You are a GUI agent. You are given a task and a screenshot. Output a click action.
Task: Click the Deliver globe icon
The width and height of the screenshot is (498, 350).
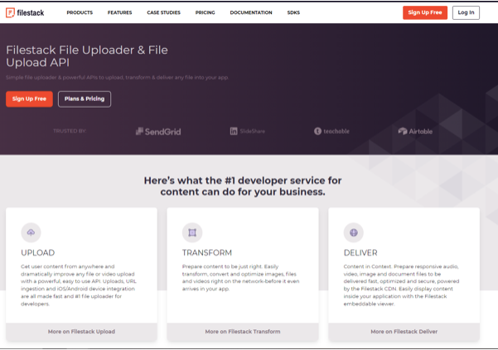354,233
